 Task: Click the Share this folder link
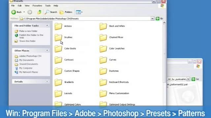[27, 41]
